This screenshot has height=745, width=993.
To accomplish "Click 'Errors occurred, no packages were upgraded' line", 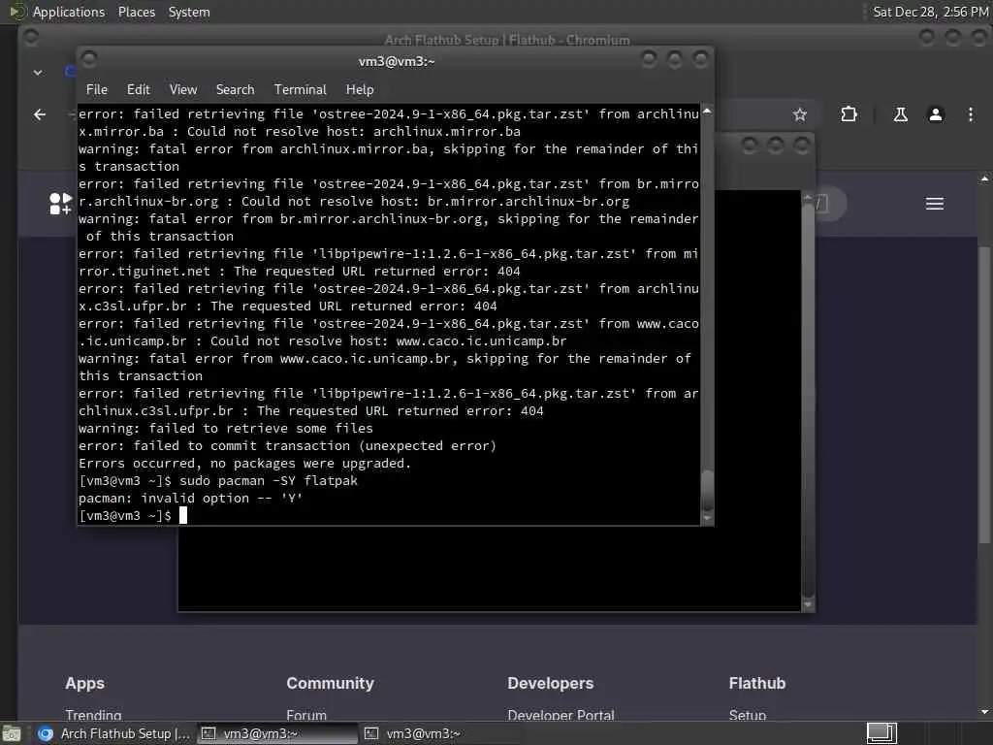I will 244,463.
